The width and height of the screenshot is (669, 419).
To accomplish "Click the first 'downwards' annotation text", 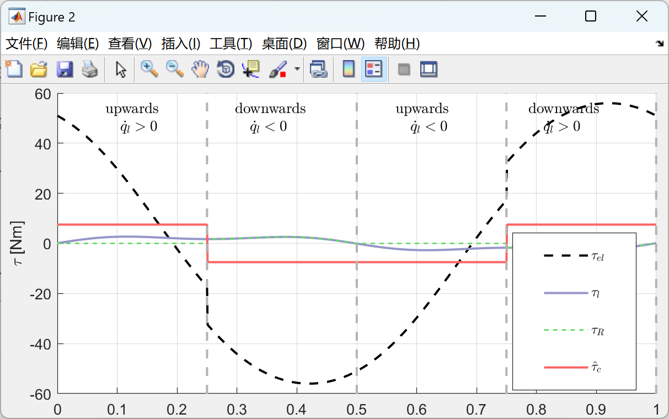I will tap(270, 109).
